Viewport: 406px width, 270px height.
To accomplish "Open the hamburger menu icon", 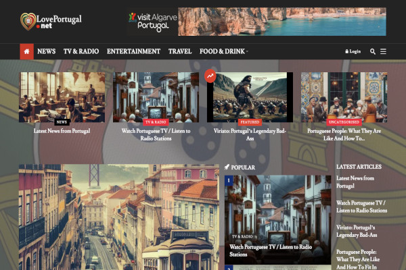I will click(383, 51).
